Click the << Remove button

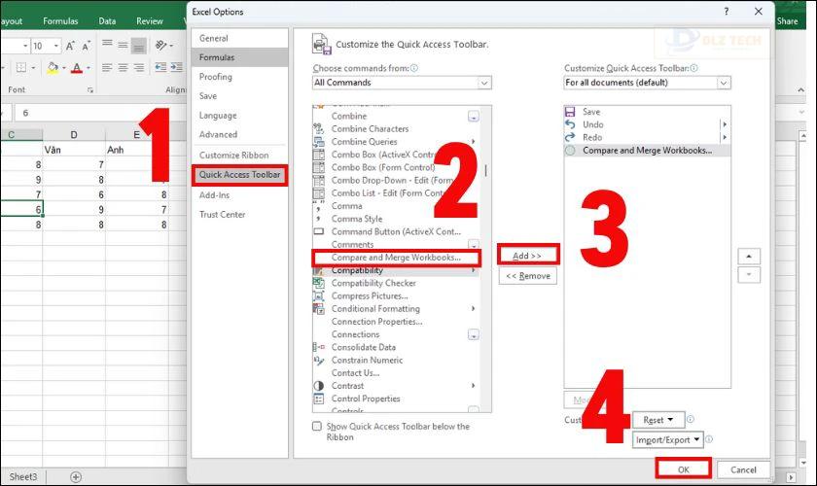point(528,276)
